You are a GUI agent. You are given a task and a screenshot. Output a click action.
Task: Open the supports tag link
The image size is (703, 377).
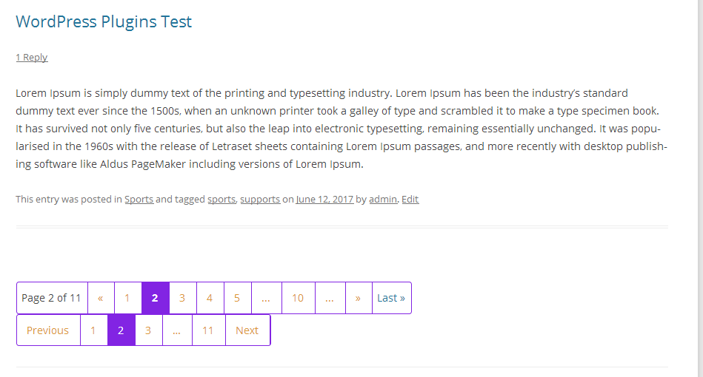pyautogui.click(x=260, y=199)
